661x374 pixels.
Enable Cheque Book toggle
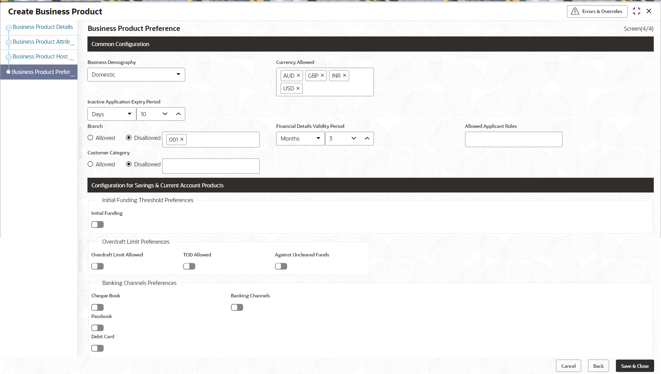point(97,307)
